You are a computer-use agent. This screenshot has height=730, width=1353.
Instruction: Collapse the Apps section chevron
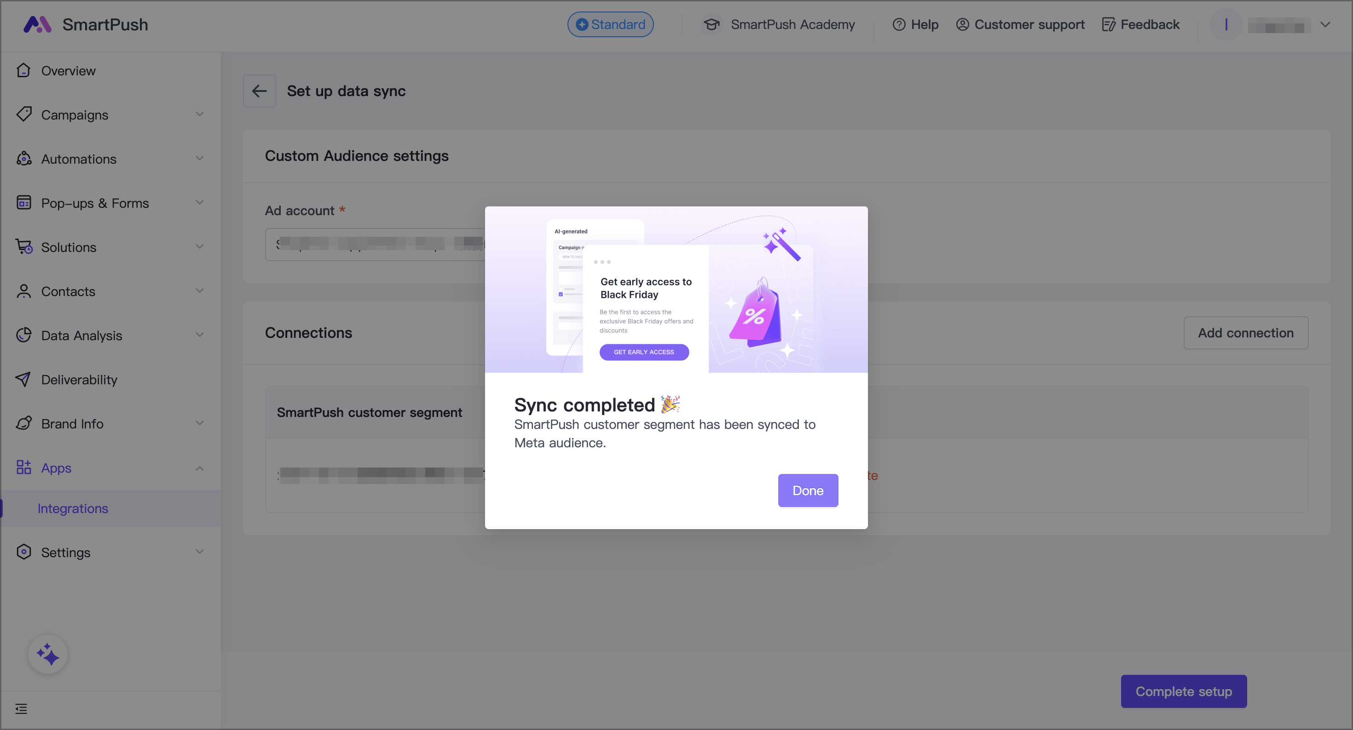200,468
